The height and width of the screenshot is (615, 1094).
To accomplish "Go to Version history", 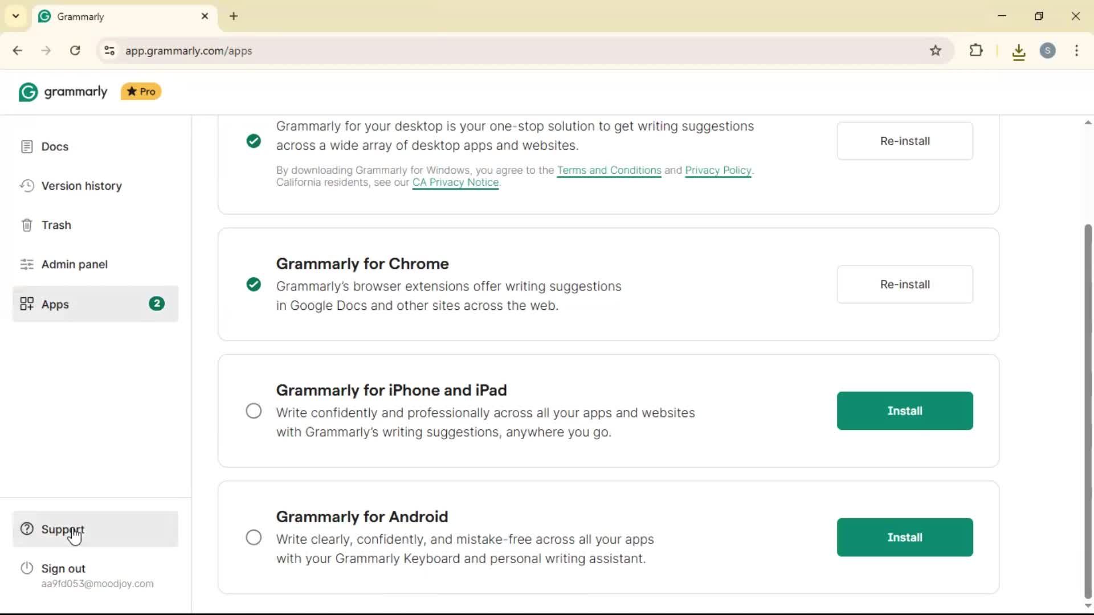I will 81,186.
